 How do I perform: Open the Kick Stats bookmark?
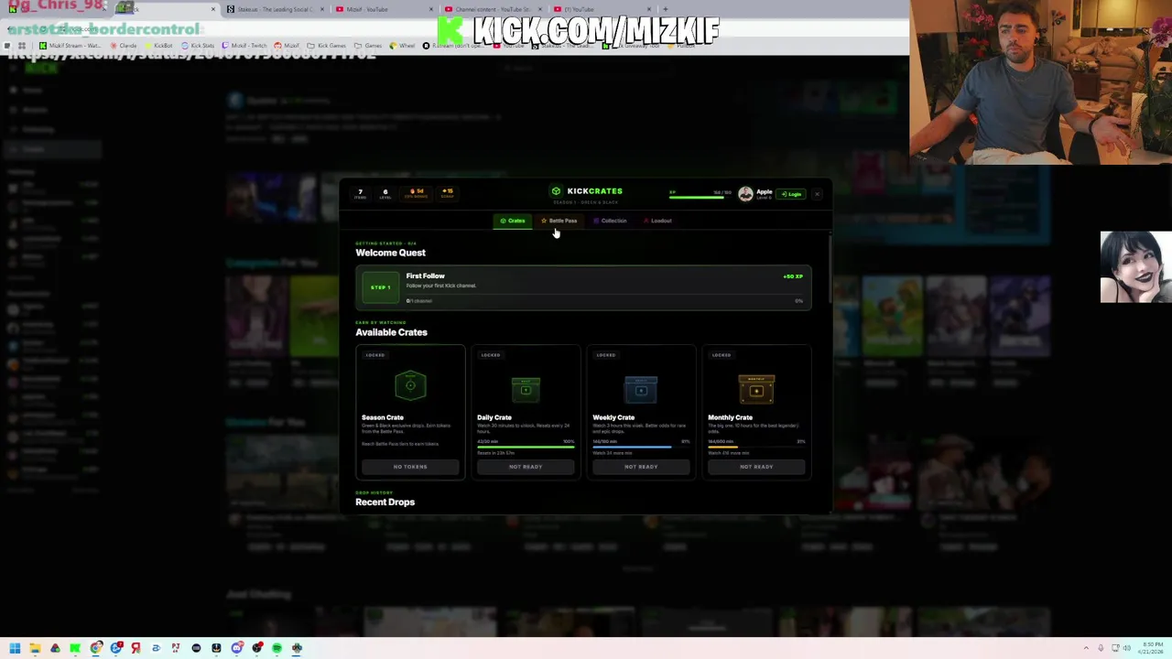198,46
